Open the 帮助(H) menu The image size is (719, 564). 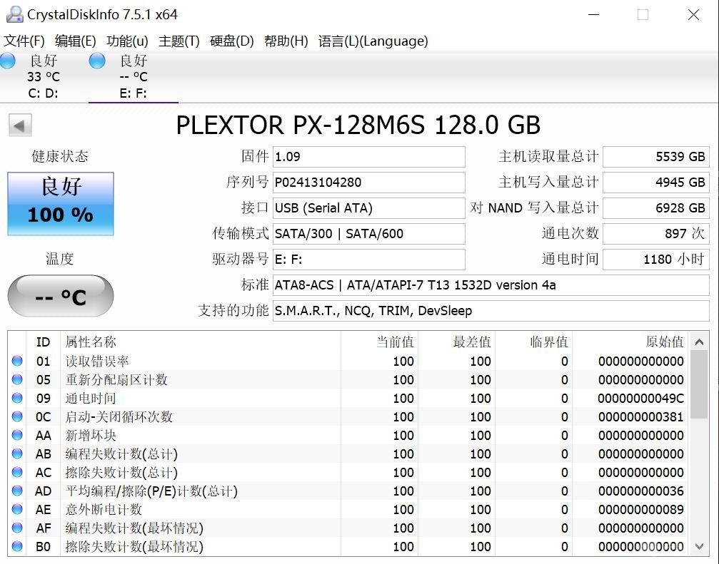[286, 41]
